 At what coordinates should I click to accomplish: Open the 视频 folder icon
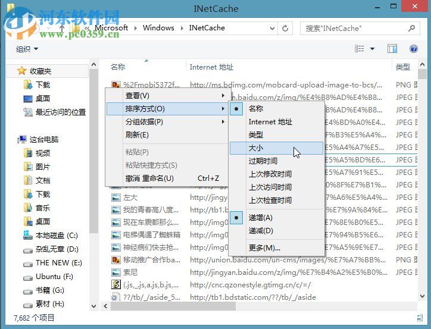coord(28,153)
